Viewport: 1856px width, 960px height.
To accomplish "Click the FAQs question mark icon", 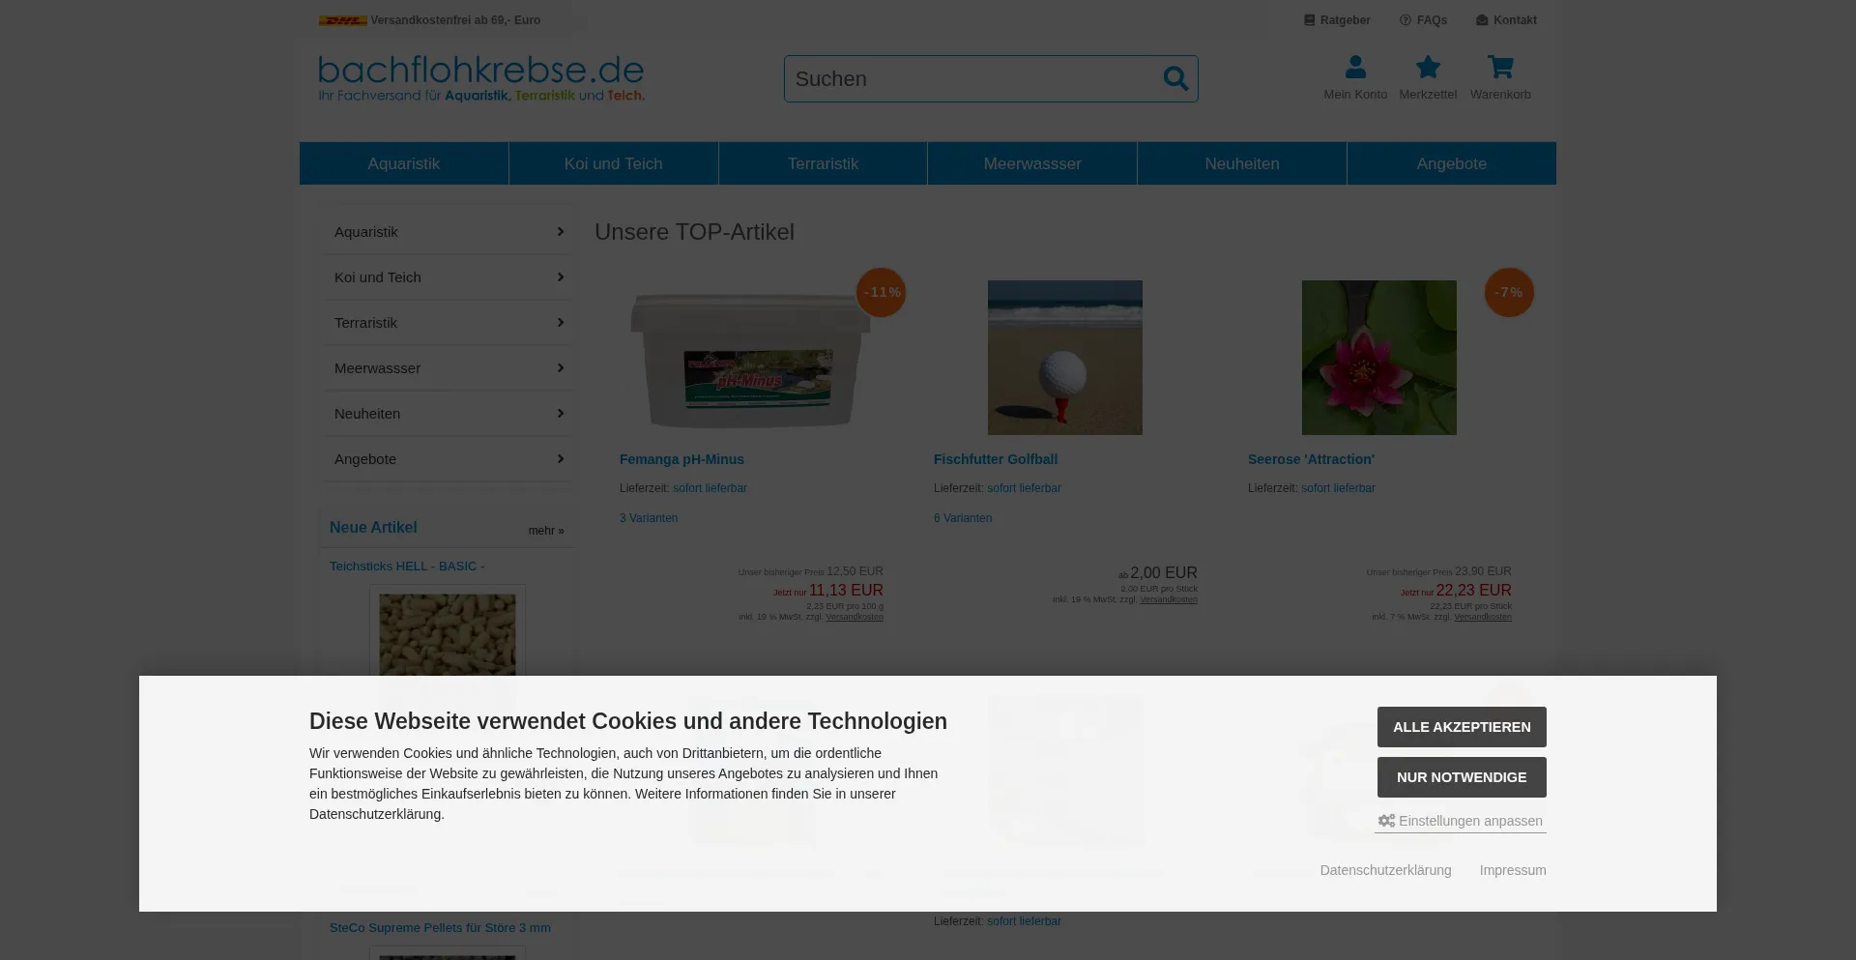I will pos(1406,20).
